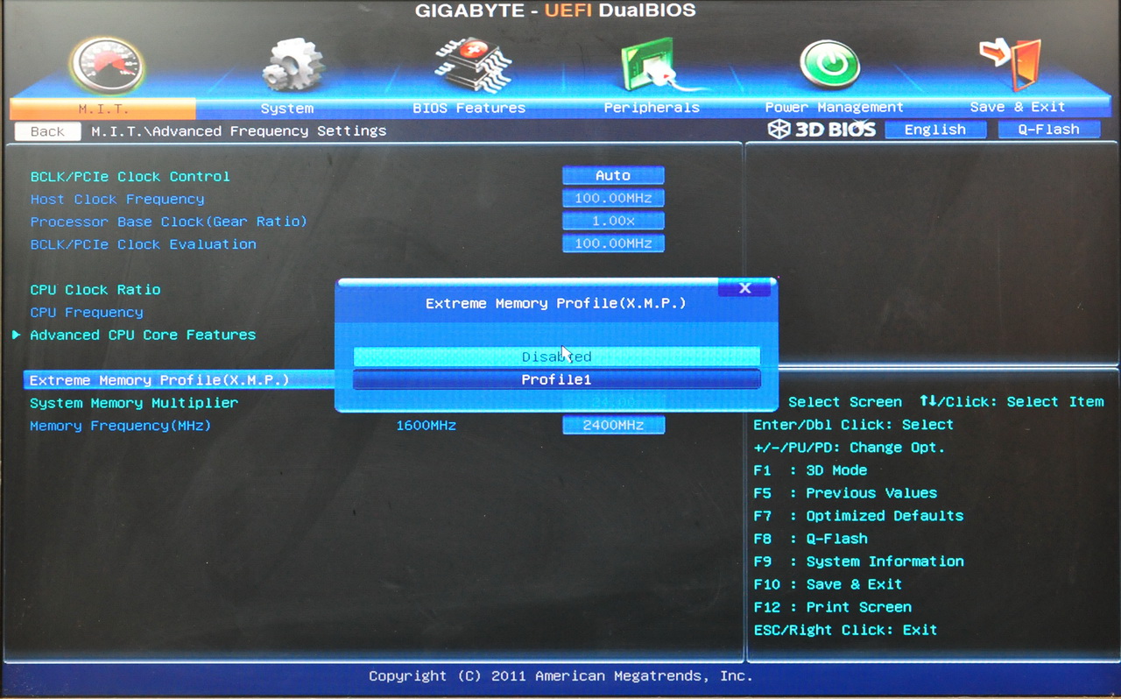Select Disabled in the X.M.P. popup

point(557,357)
